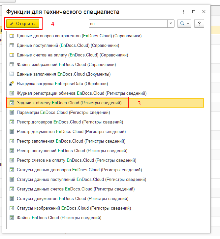Select Реестр договоров EnDocs.Cloud row
220x239 pixels.
[x=105, y=122]
